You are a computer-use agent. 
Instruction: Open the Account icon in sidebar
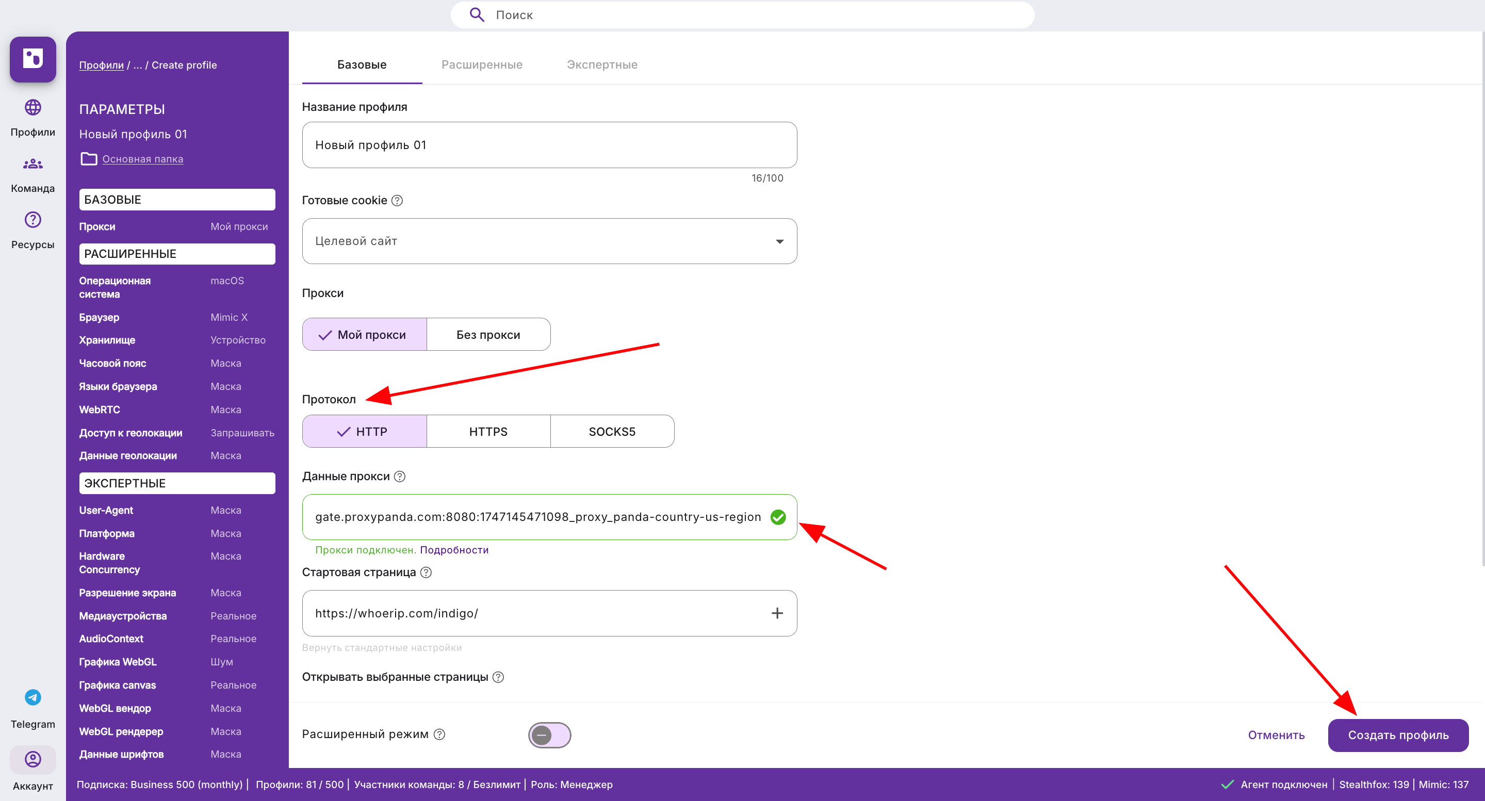click(x=33, y=760)
